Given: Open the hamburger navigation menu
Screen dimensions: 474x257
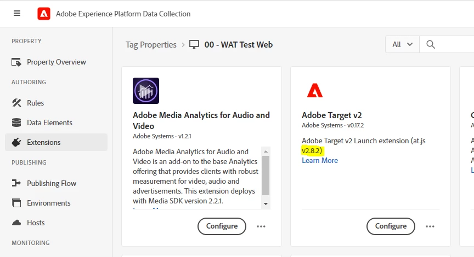Looking at the screenshot, I should (17, 14).
